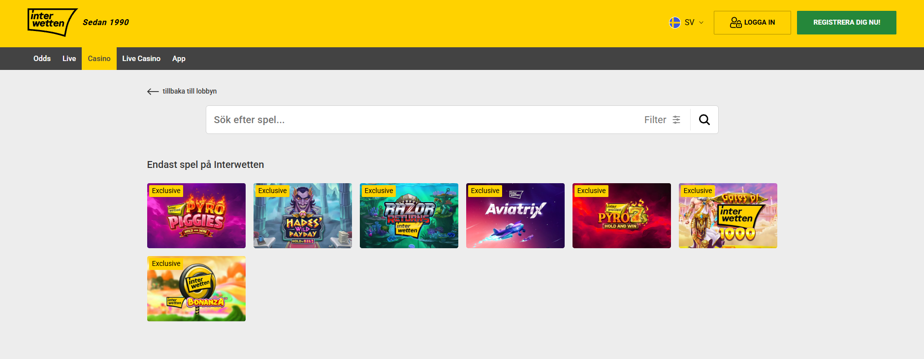This screenshot has height=359, width=924.
Task: Select the Casino tab
Action: click(99, 59)
